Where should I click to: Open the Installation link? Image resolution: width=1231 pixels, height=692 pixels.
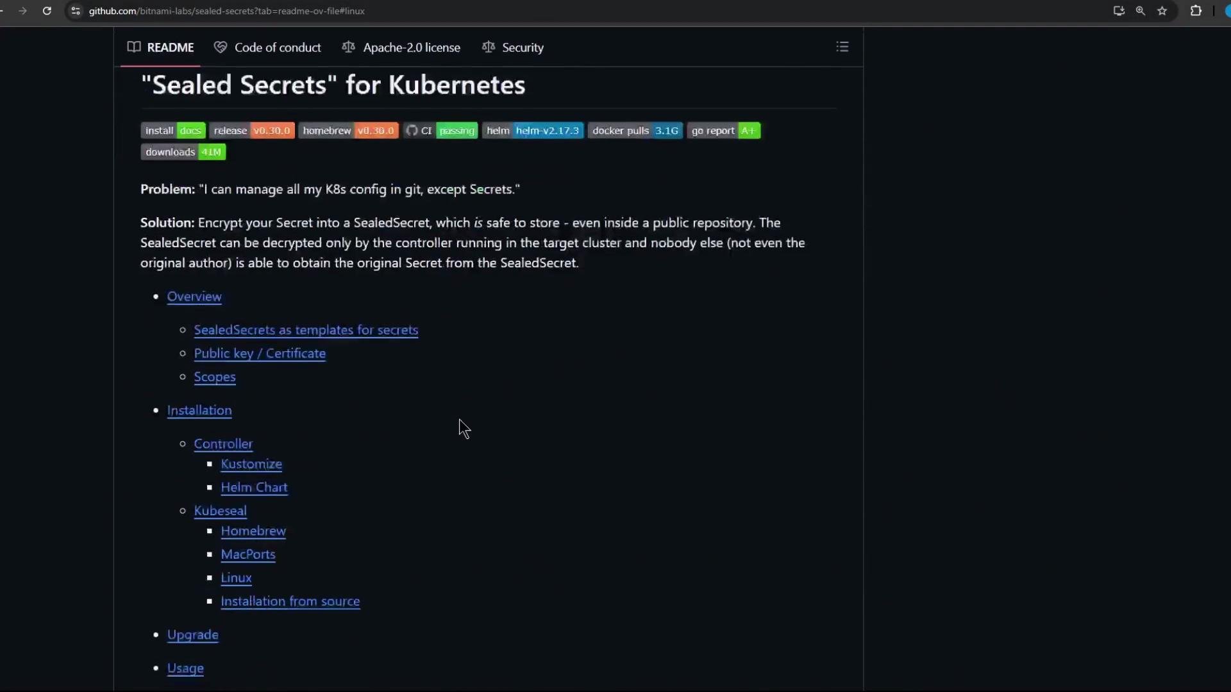[199, 411]
